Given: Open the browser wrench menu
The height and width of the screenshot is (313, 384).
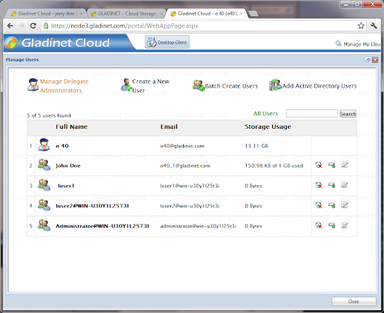Looking at the screenshot, I should (x=373, y=25).
